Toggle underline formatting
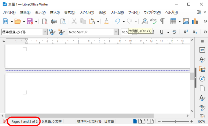 [162, 32]
